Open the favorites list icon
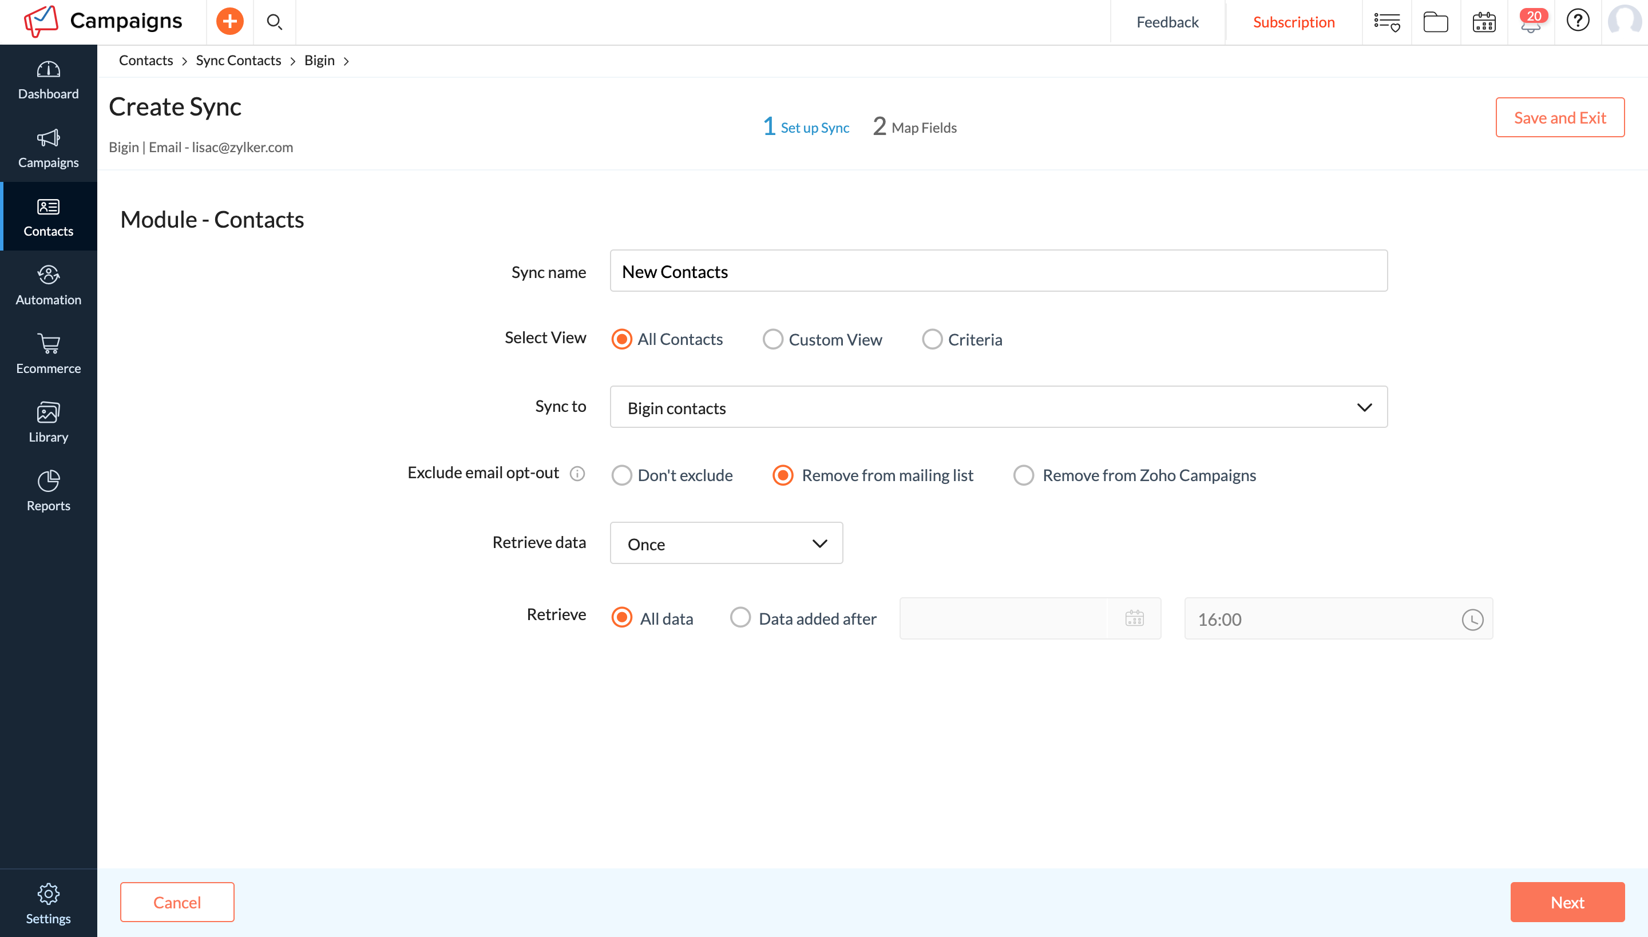Viewport: 1648px width, 937px height. coord(1387,22)
